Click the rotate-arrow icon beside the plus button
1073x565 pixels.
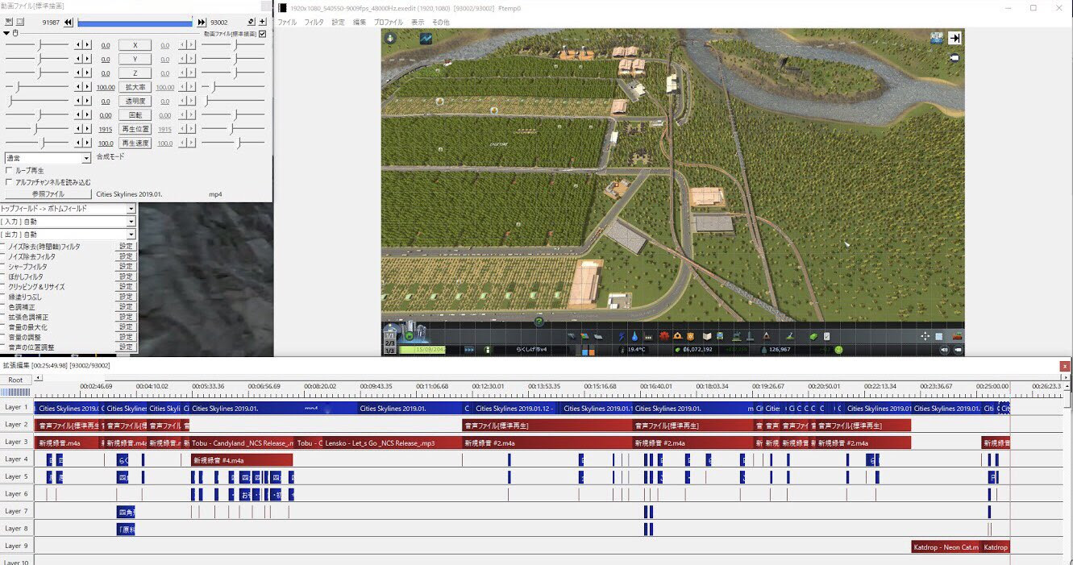coord(252,23)
